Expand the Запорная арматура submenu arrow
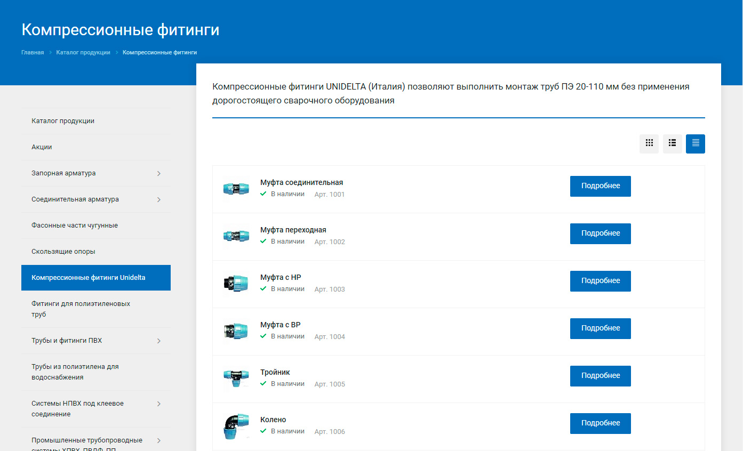Viewport: 743px width, 451px height. pos(159,173)
